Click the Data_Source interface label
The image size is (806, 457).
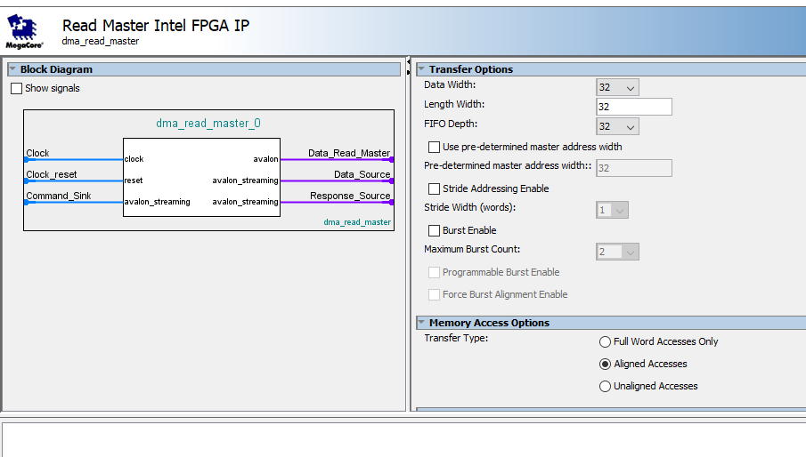click(x=362, y=174)
